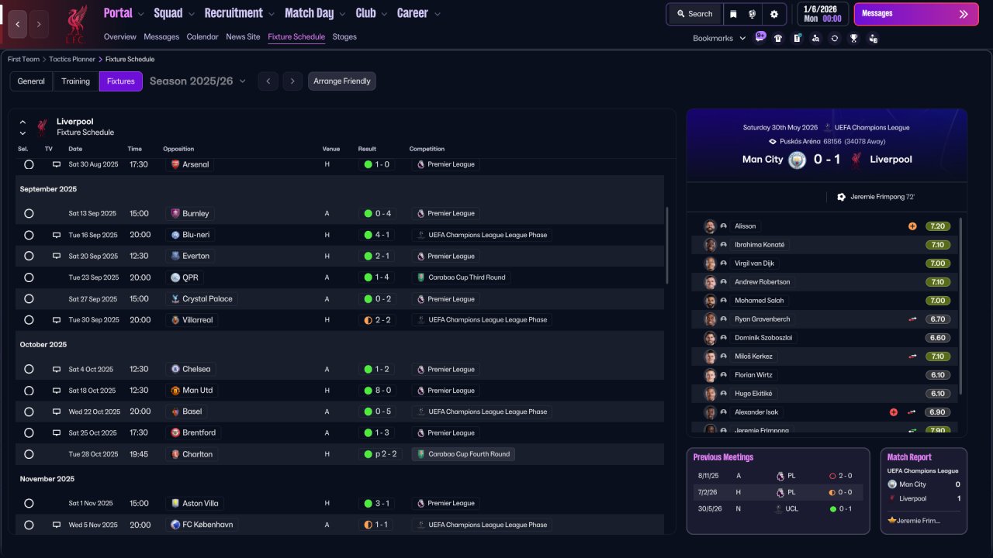Click the fixture list vertical scrollbar

(667, 245)
